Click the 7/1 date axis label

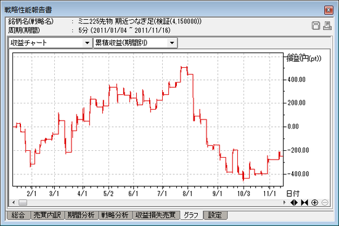(x=162, y=193)
